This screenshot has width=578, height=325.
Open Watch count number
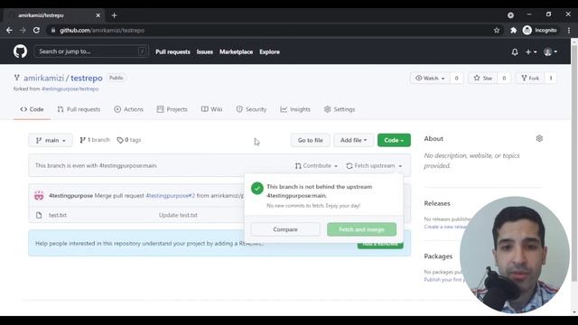pyautogui.click(x=456, y=79)
